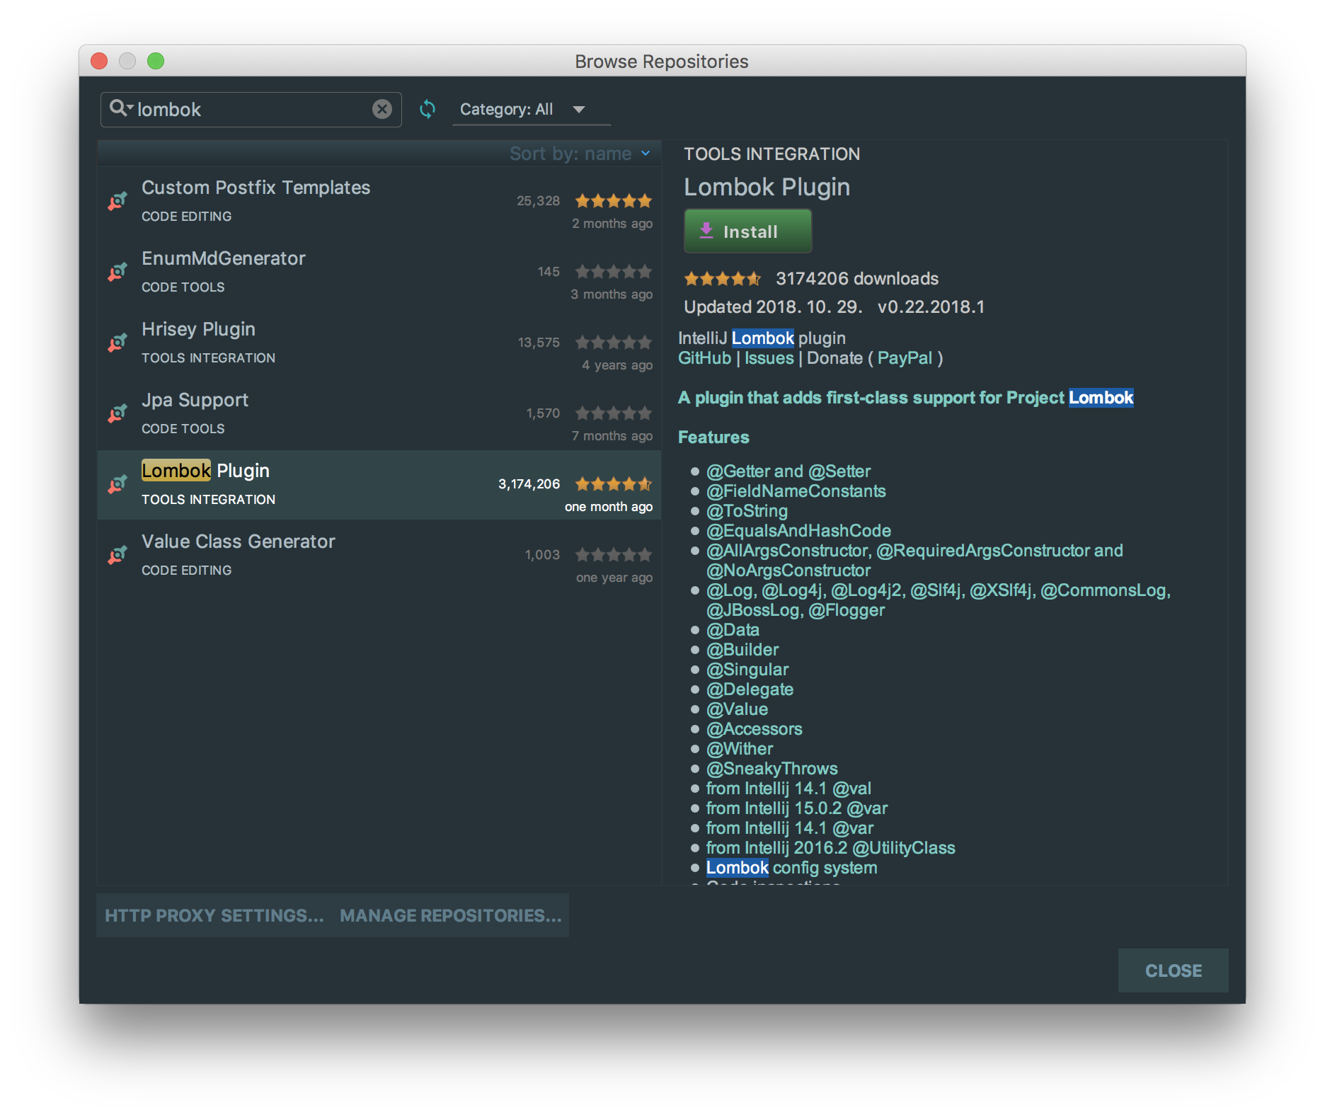The image size is (1325, 1117).
Task: Select Custom Postfix Templates plugin
Action: point(379,202)
